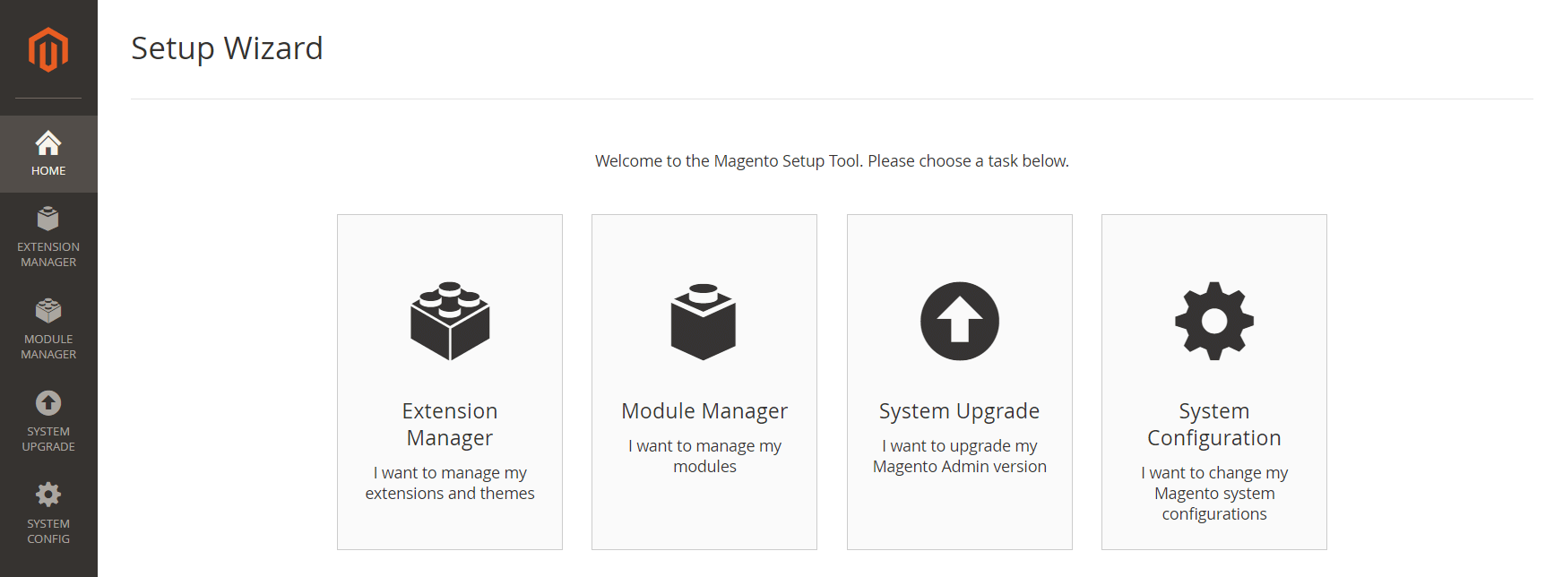Click the large System Configuration gear icon

[1213, 322]
